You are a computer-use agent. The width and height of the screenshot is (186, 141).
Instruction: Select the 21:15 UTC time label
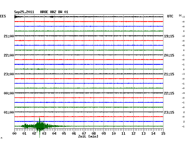(169, 74)
